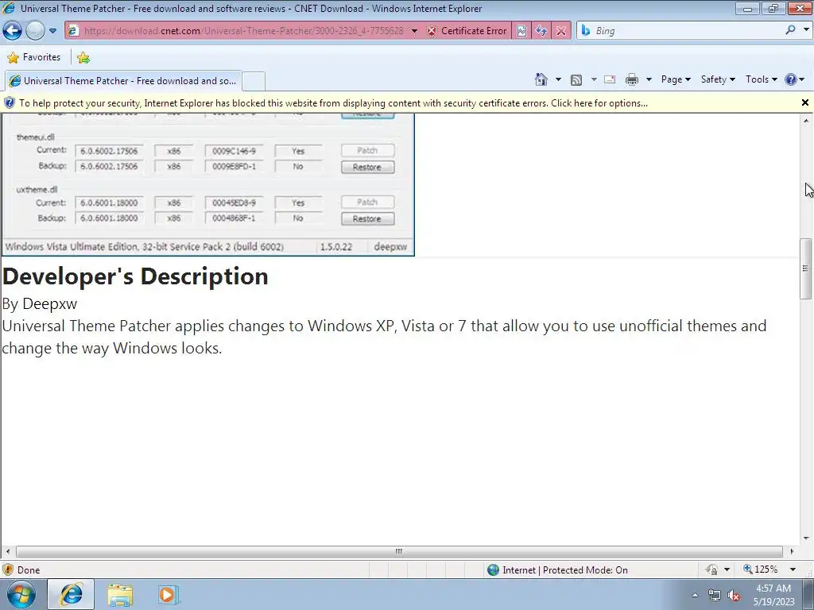Click the information bar shield icon
814x610 pixels.
(10, 102)
